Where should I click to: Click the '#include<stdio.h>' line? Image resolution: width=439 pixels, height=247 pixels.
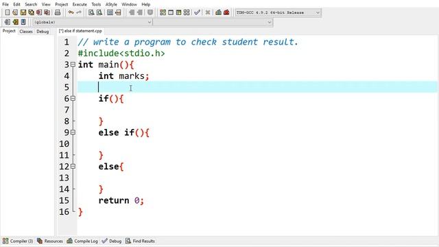[x=121, y=54]
